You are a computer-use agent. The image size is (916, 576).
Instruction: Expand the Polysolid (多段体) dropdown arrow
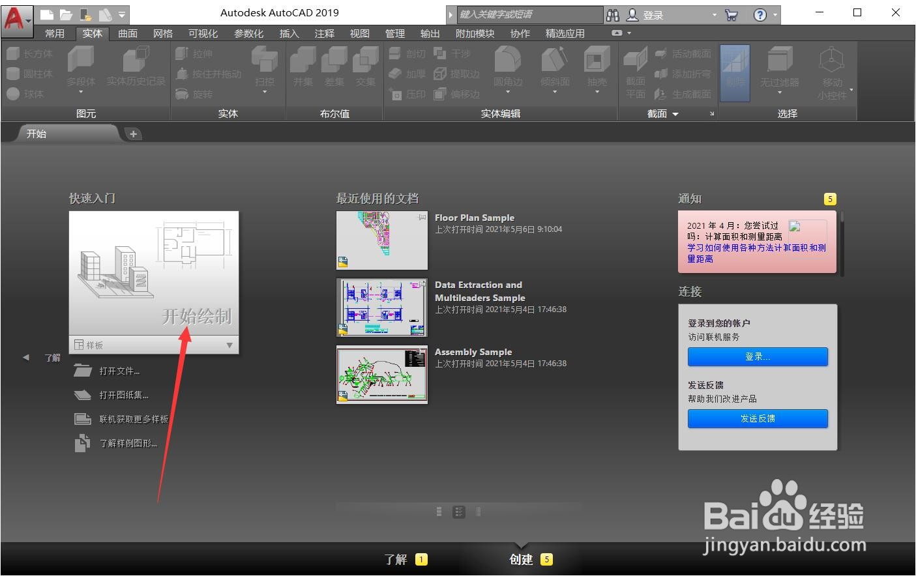pyautogui.click(x=81, y=92)
